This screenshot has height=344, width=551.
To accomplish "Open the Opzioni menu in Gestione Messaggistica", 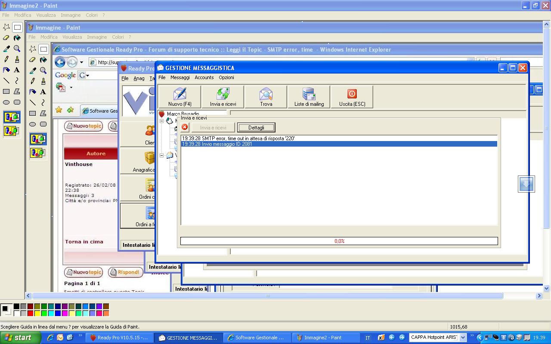I will coord(226,77).
